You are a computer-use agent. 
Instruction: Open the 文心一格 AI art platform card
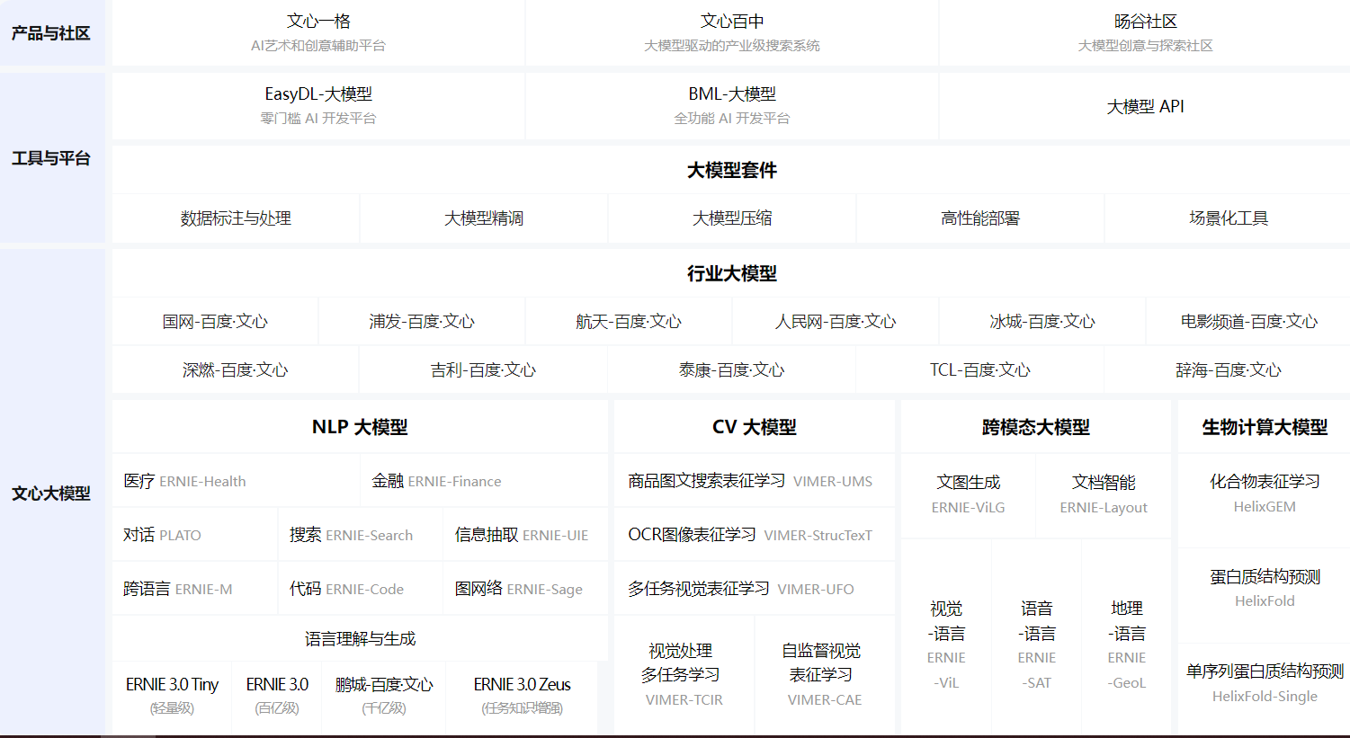(x=318, y=33)
